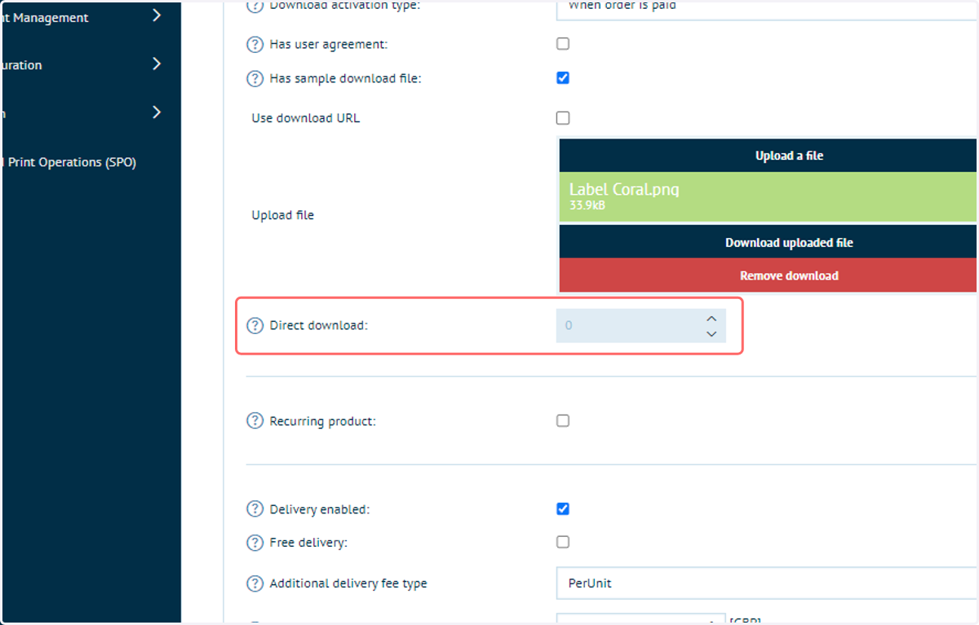Untick the Has sample download file checkbox
Screen dimensions: 979x625
click(563, 78)
